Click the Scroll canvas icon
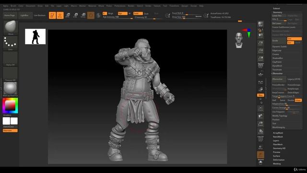Viewport: 307px width, 173px height. 260,36
